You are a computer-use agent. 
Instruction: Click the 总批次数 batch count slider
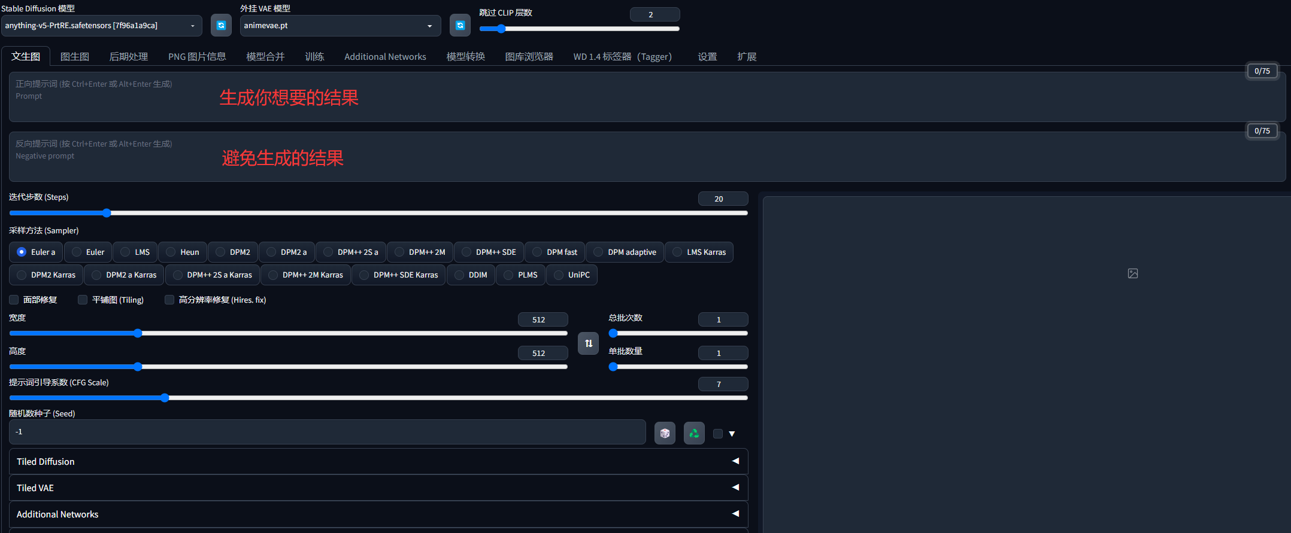pos(678,333)
